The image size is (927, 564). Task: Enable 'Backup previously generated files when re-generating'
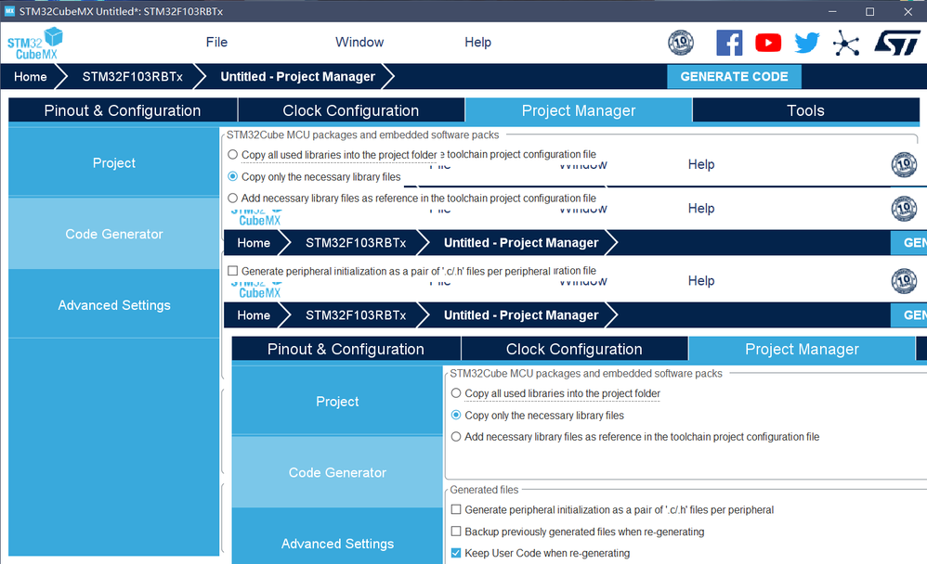click(456, 531)
